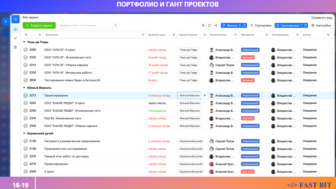
Task: Toggle completion circle for task 2272
Action: tap(25, 96)
